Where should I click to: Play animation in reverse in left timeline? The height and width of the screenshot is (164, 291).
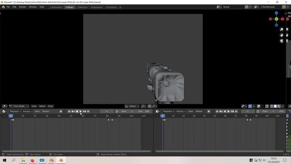[77, 111]
